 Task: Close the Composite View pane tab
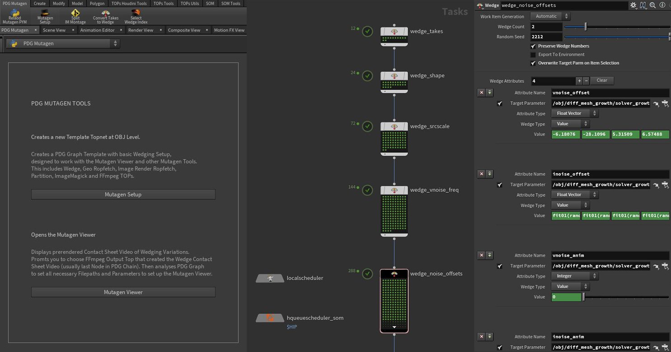pos(207,30)
